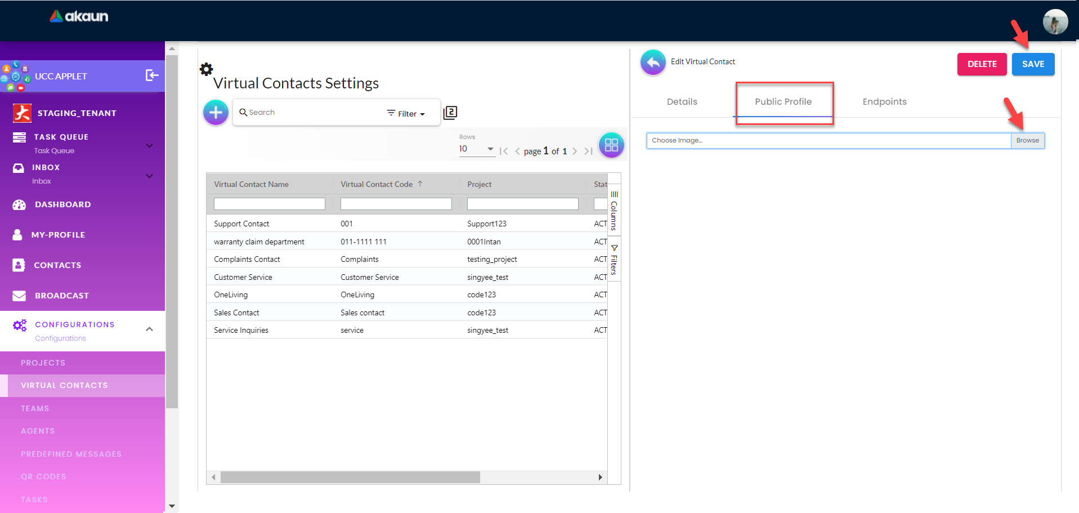Image resolution: width=1079 pixels, height=513 pixels.
Task: Click the copy pages icon next to Filter
Action: pyautogui.click(x=450, y=113)
